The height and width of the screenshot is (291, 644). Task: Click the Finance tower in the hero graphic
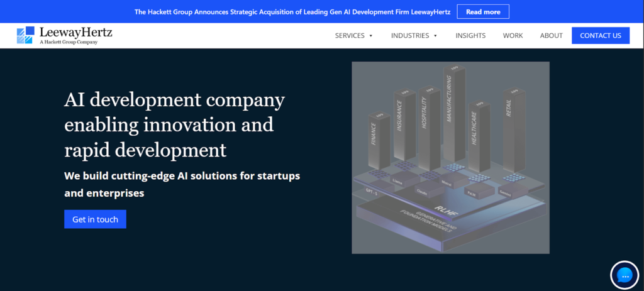(x=378, y=138)
